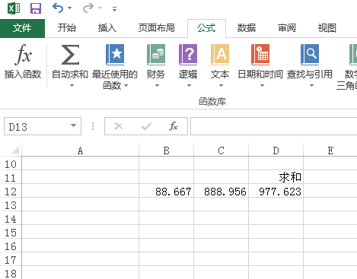This screenshot has height=279, width=357.
Task: Select the cell with 888.956
Action: pos(221,191)
